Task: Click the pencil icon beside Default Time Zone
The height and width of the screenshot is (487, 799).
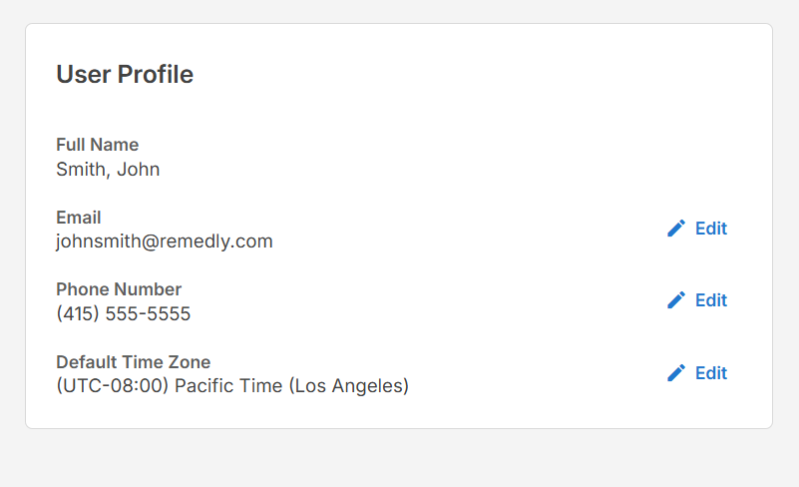Action: tap(676, 373)
